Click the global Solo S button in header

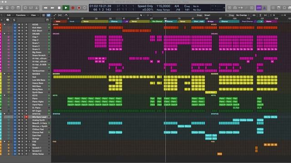14,20
